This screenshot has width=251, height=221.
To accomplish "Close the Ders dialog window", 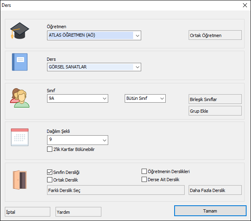I will point(245,5).
